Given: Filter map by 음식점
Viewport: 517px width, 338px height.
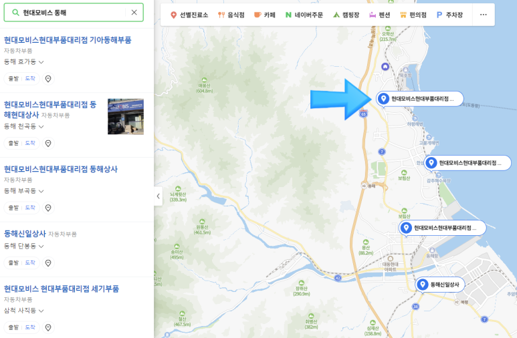Looking at the screenshot, I should pyautogui.click(x=231, y=15).
